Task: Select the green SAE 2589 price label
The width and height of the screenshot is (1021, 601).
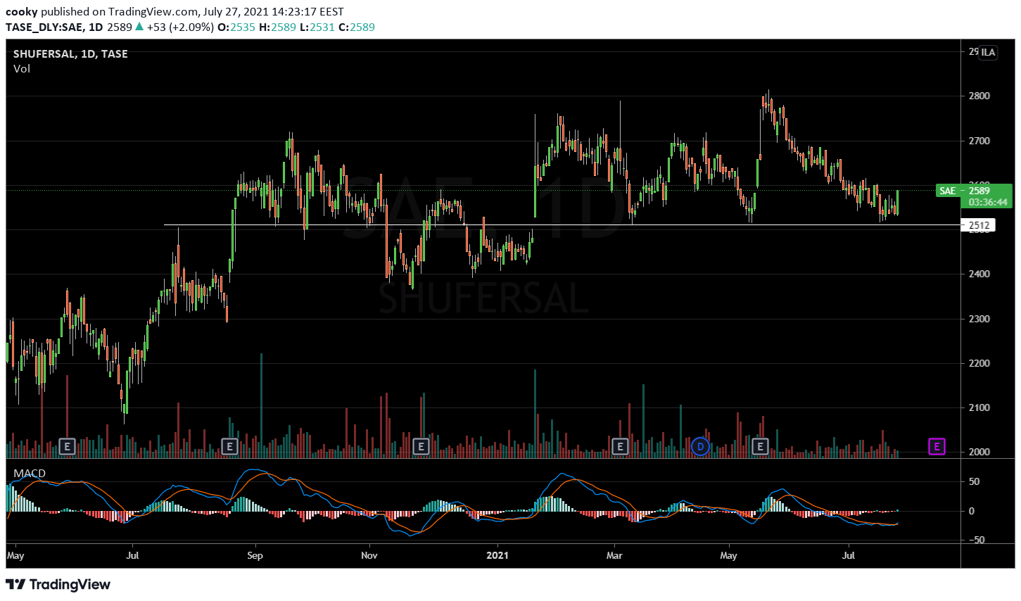Action: (x=974, y=191)
